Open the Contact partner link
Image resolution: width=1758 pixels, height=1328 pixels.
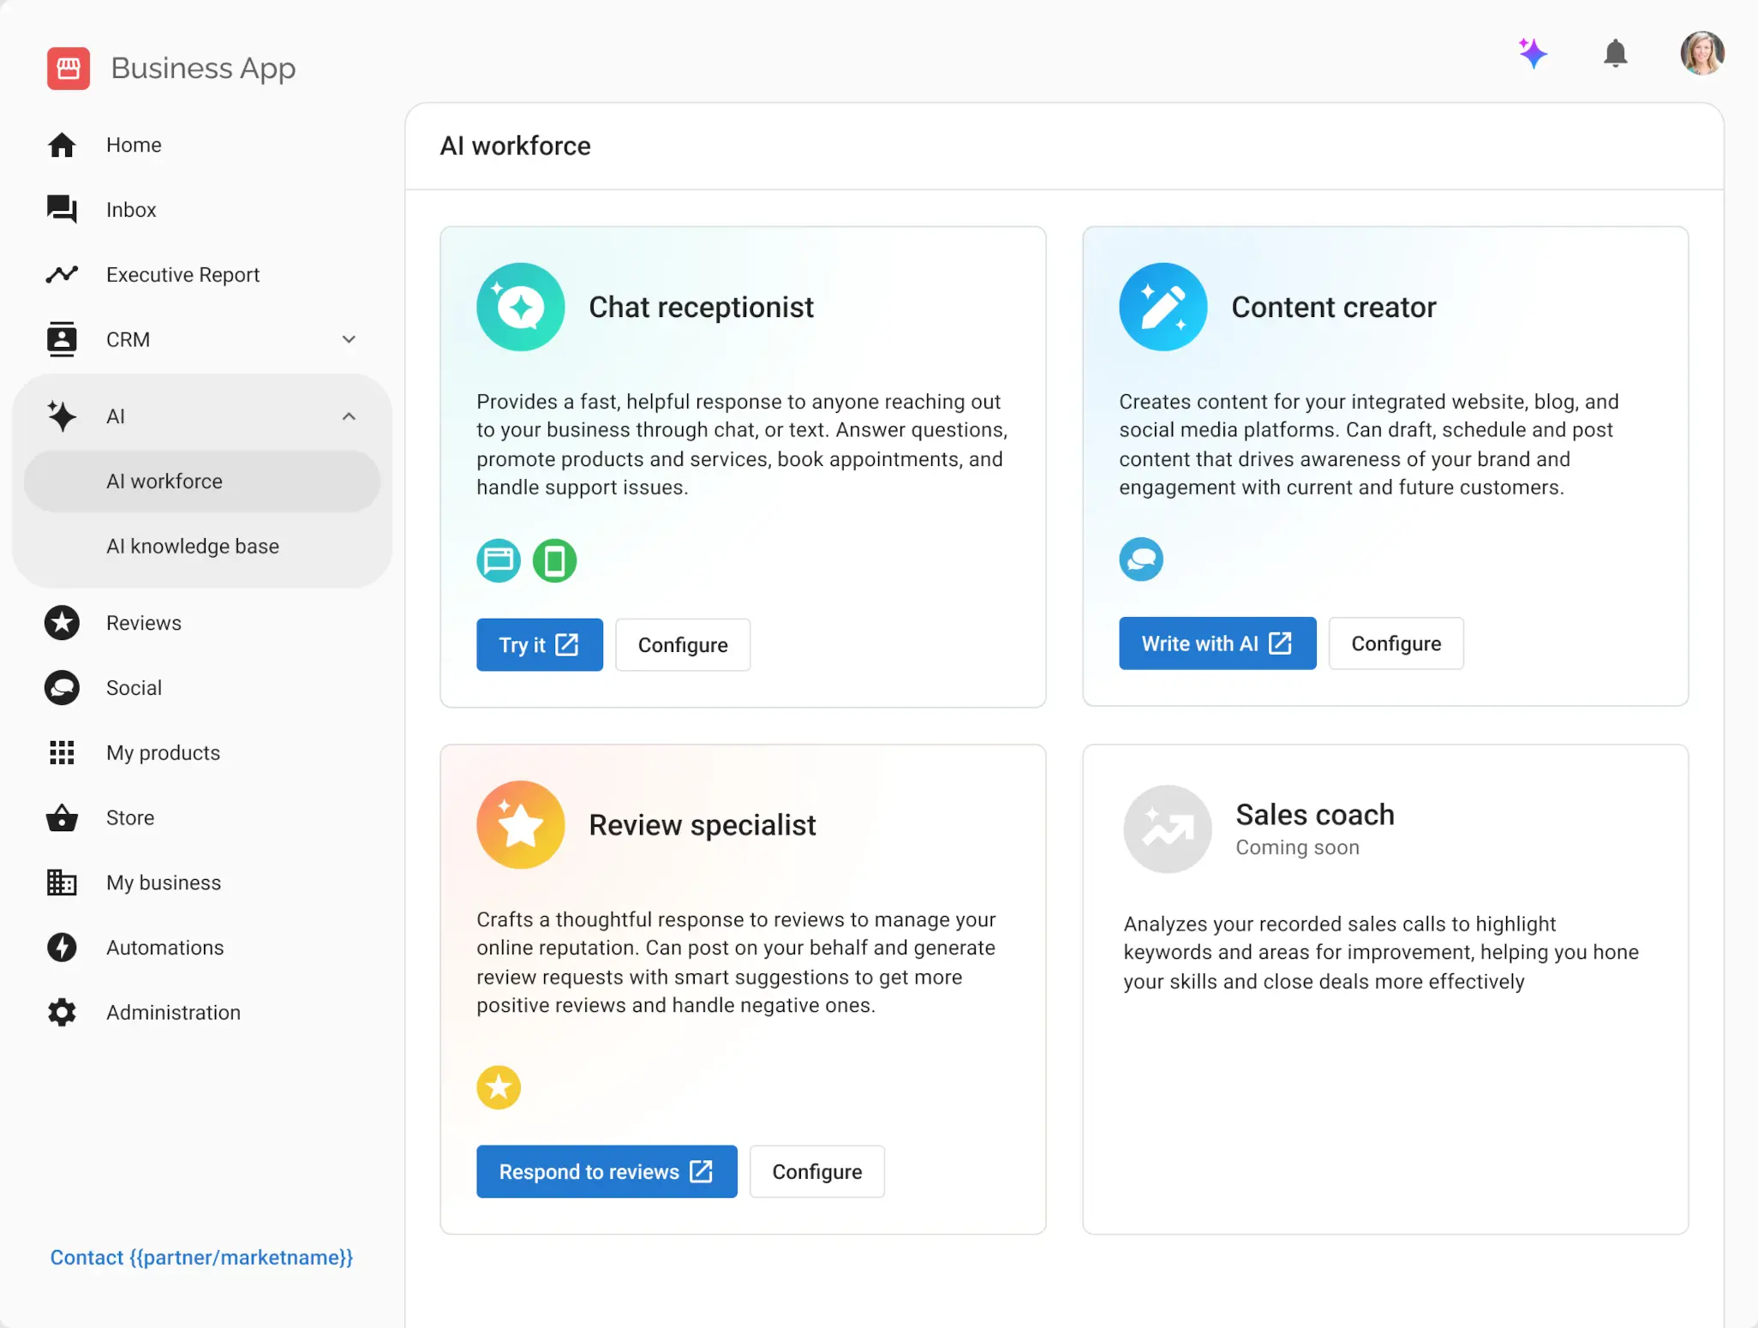coord(201,1257)
